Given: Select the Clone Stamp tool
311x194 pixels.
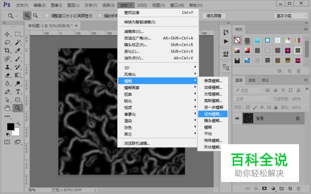Looking at the screenshot, I should point(7,67).
